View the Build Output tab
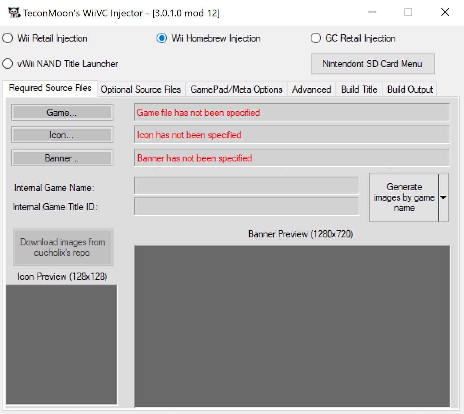This screenshot has width=464, height=414. (410, 90)
